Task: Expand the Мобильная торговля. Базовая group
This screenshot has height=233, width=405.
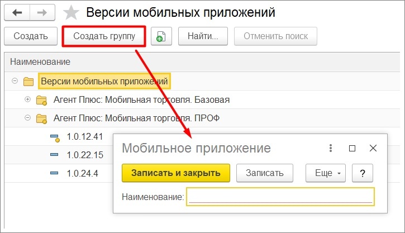Action: pos(27,99)
